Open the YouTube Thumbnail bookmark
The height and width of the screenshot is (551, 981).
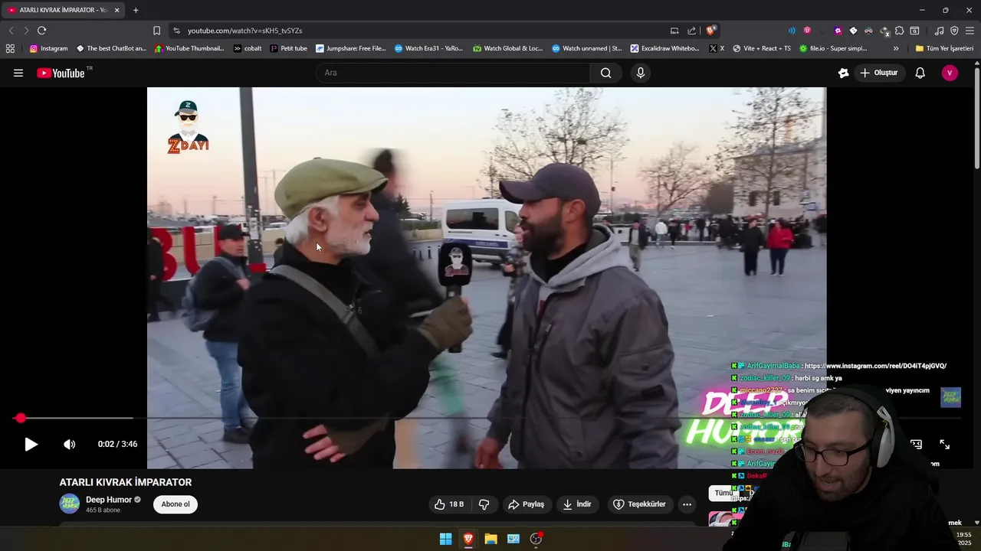189,48
